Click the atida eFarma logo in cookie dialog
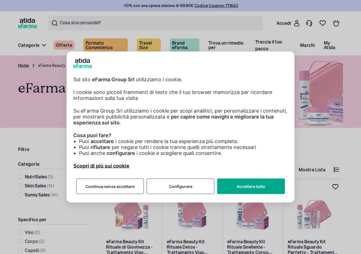Image resolution: width=361 pixels, height=254 pixels. (82, 63)
